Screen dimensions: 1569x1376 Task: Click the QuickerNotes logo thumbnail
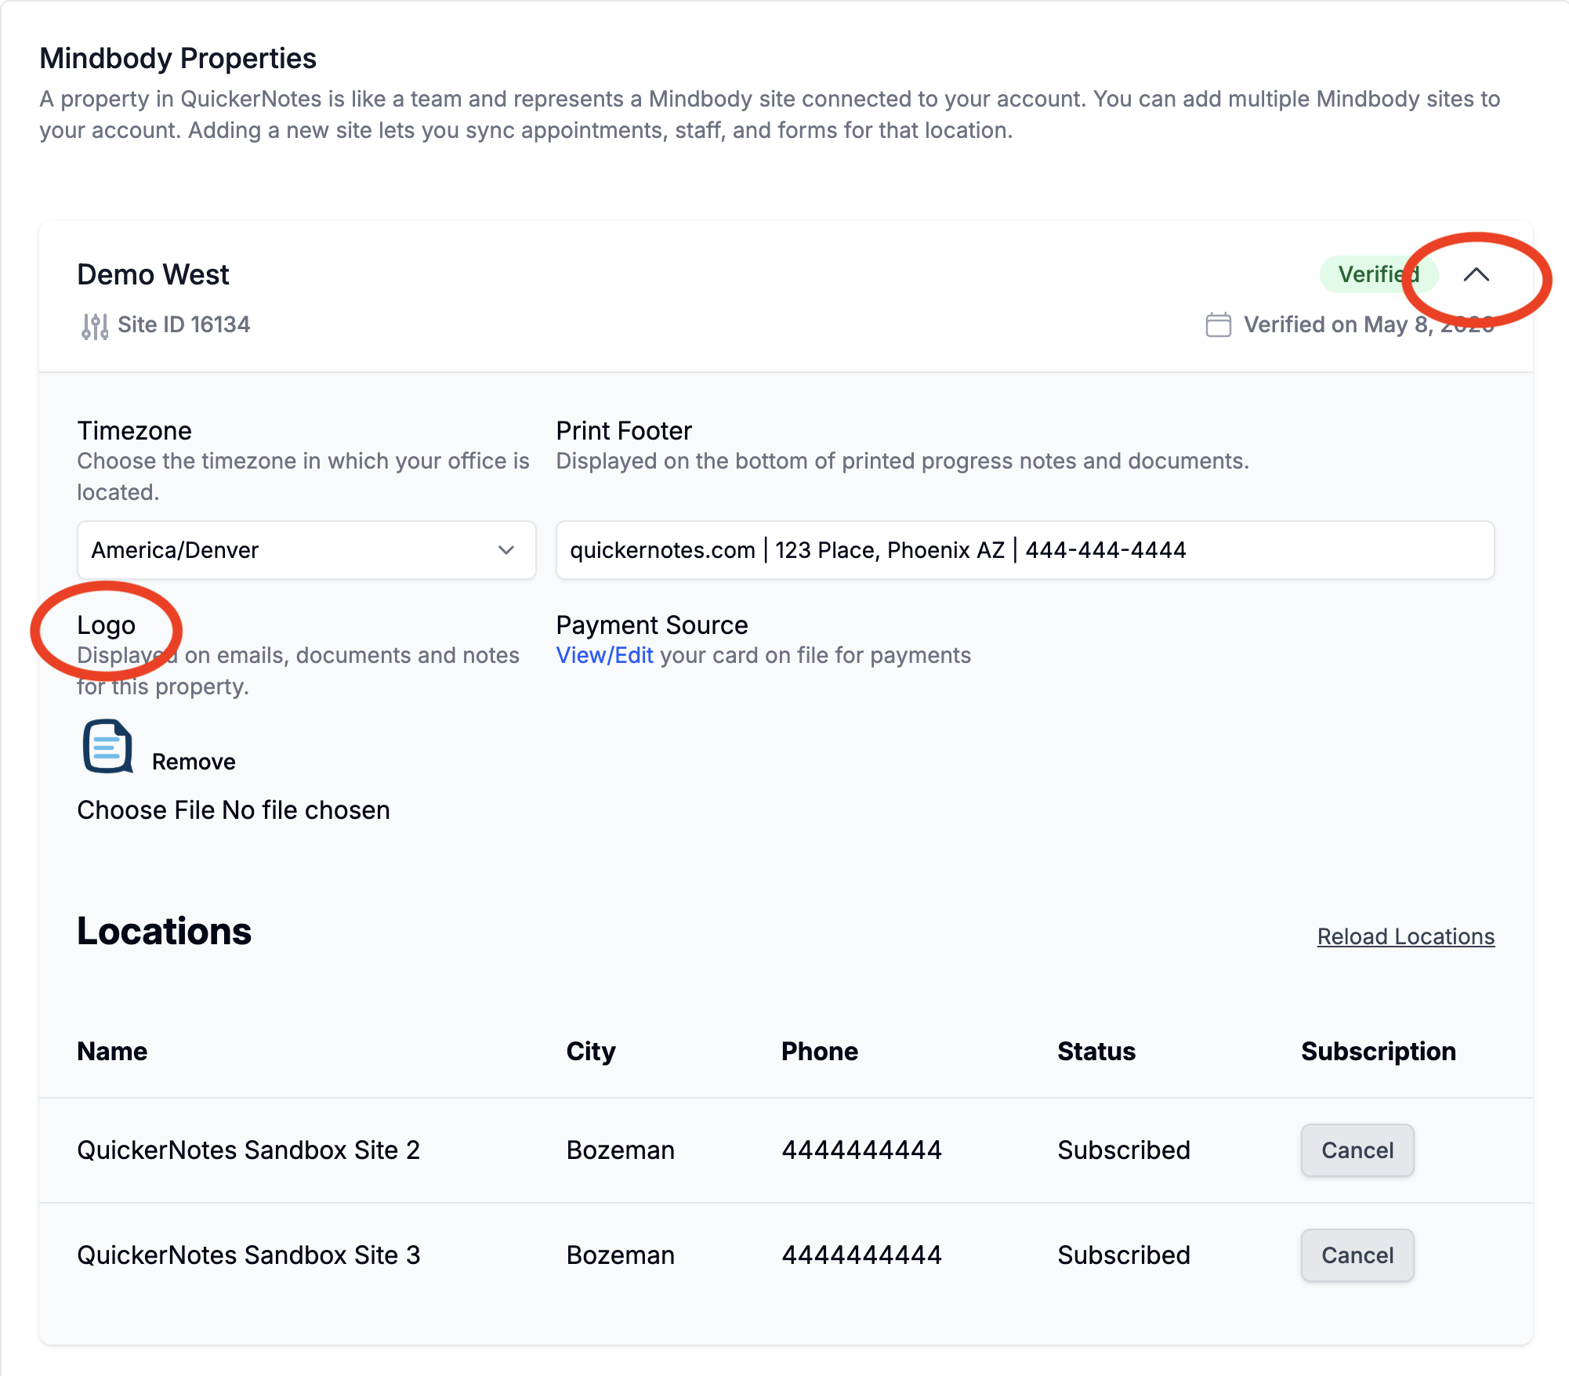108,747
